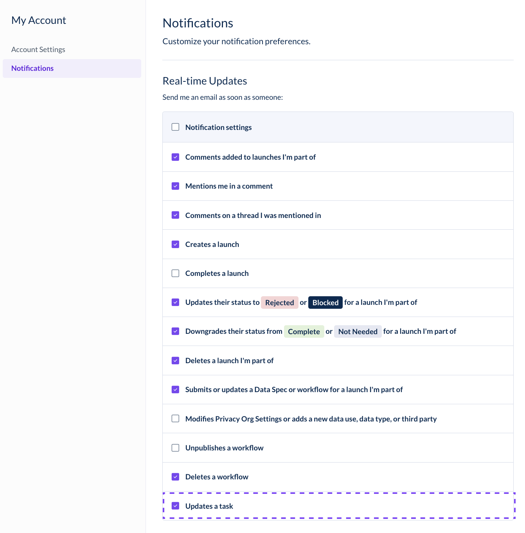
Task: Uncheck Rejected or Blocked status updates checkbox
Action: coord(175,302)
